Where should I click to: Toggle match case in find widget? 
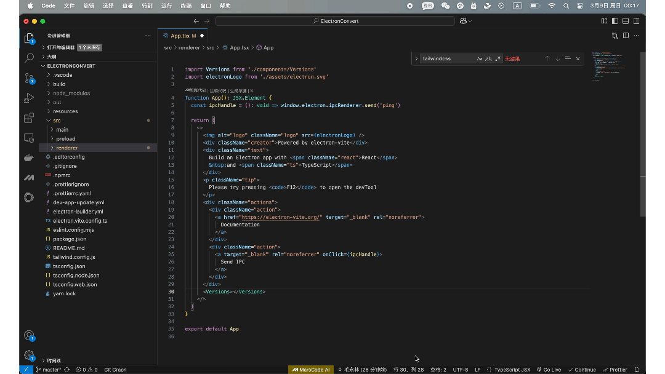[x=479, y=58]
